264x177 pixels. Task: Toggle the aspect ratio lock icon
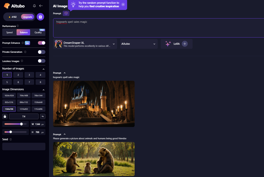(5, 116)
